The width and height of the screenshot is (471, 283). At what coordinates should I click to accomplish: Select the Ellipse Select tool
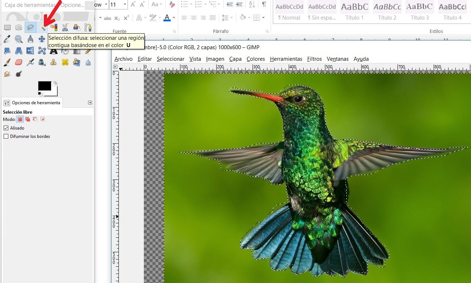coord(18,28)
